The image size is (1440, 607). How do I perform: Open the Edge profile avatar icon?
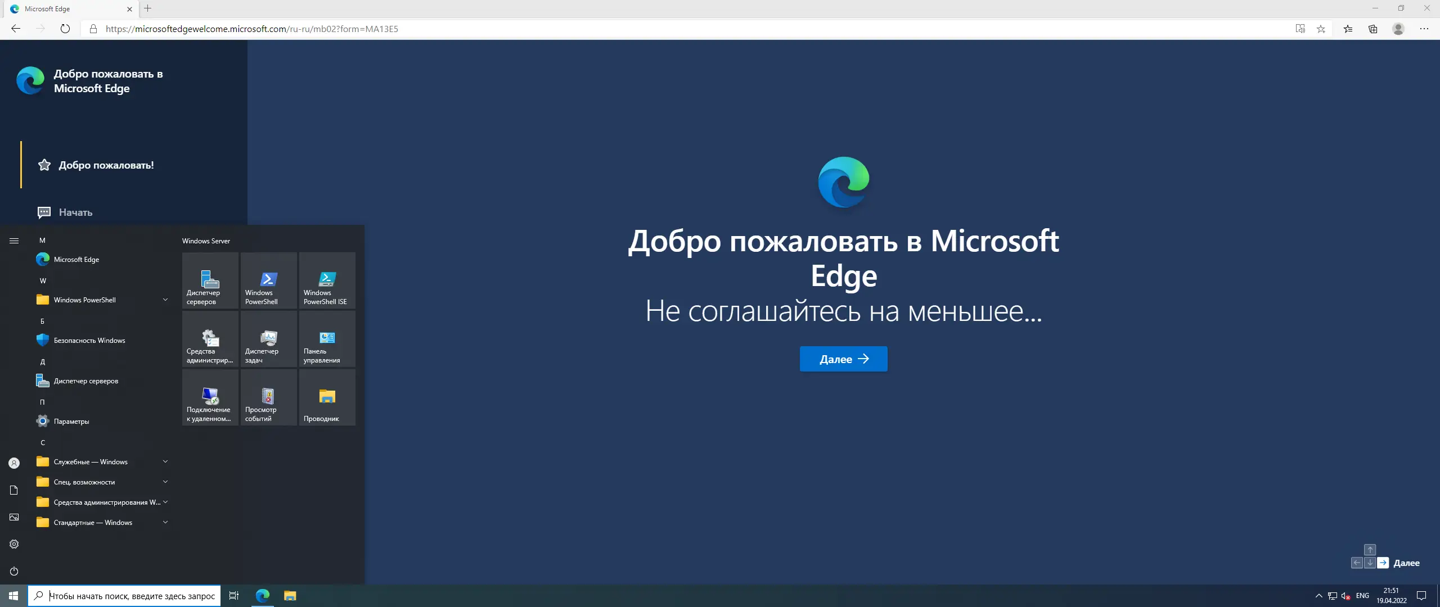coord(1398,29)
